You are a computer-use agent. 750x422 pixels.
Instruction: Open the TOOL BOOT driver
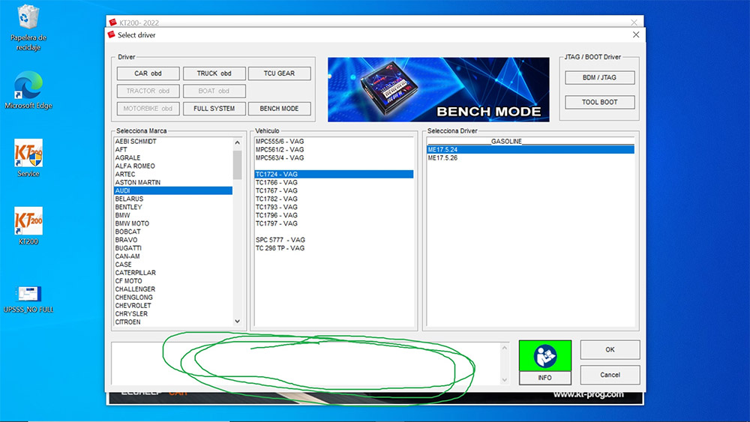599,102
